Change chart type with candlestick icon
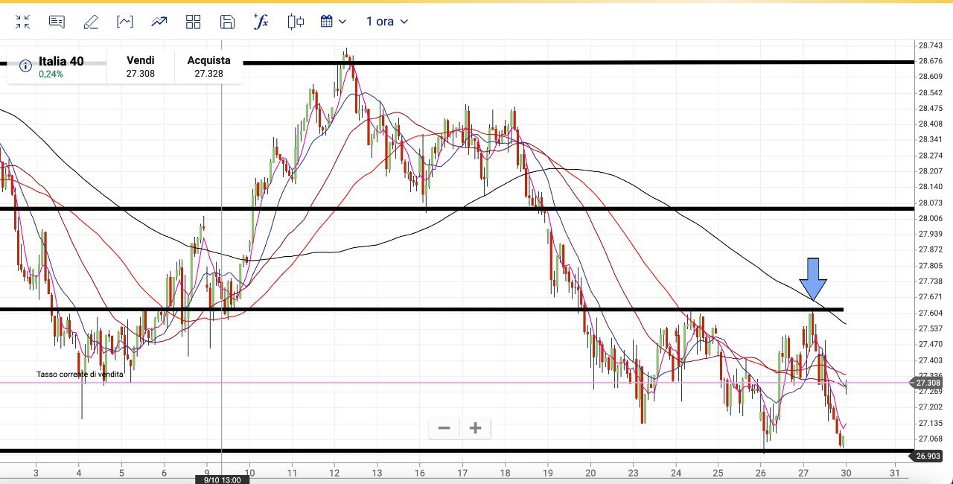953x484 pixels. [x=296, y=22]
